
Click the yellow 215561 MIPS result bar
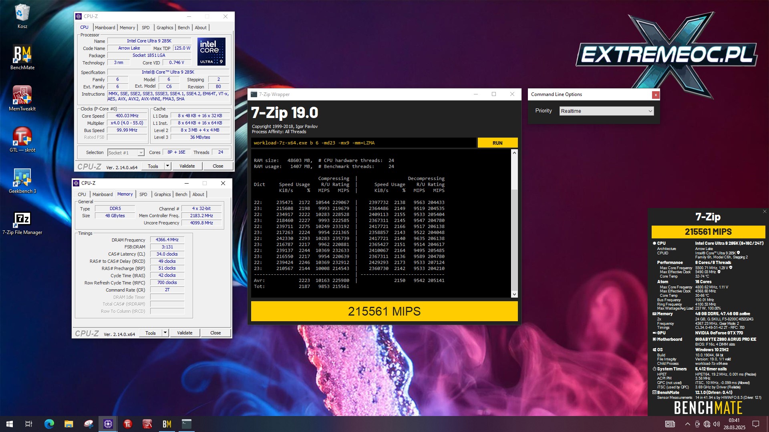384,311
